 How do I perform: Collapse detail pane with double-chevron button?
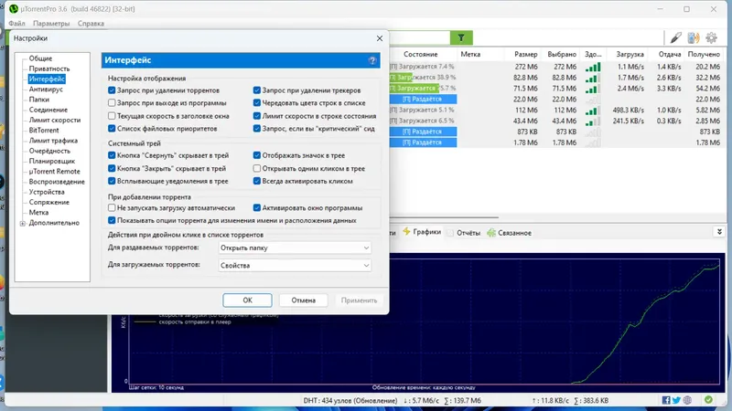pos(719,232)
